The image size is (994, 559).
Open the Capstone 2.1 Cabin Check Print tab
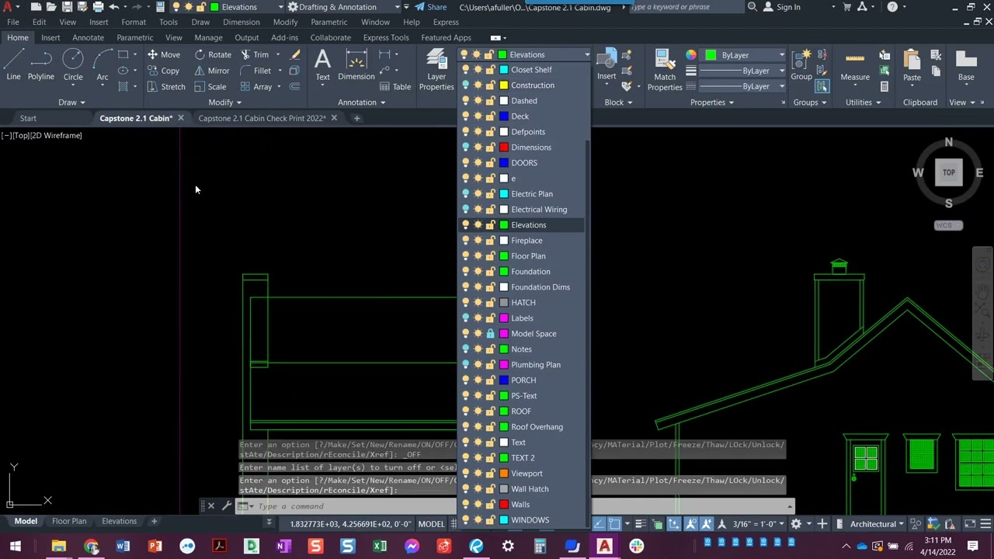pyautogui.click(x=262, y=118)
